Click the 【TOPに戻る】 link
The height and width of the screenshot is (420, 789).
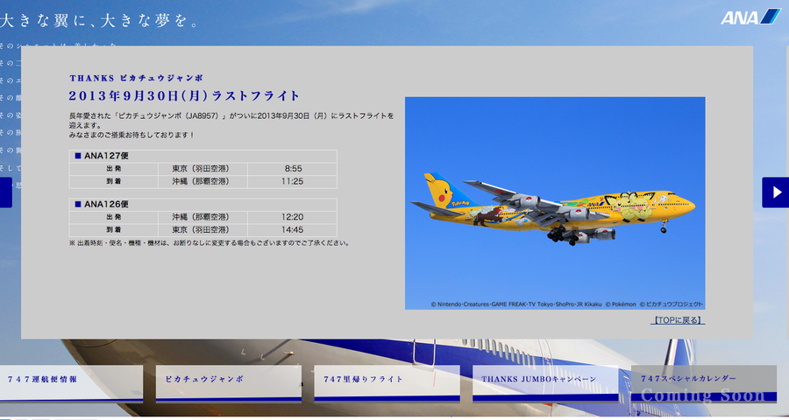[x=678, y=320]
